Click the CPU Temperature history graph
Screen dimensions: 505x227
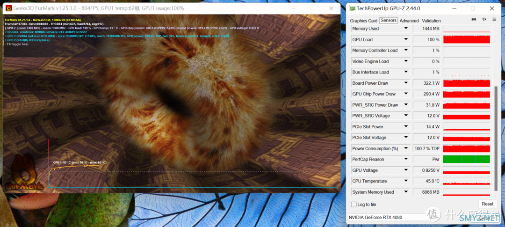point(467,181)
